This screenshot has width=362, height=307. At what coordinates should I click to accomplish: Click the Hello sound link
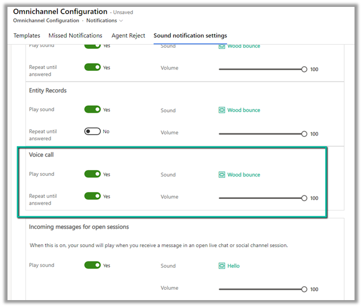pyautogui.click(x=233, y=266)
